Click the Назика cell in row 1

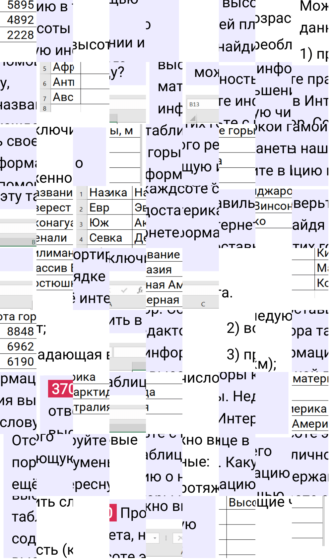tap(110, 193)
